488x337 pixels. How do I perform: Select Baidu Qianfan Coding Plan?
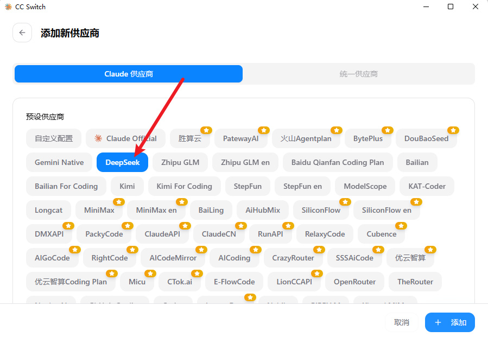(338, 162)
